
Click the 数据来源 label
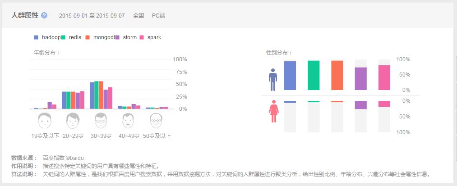(x=24, y=158)
